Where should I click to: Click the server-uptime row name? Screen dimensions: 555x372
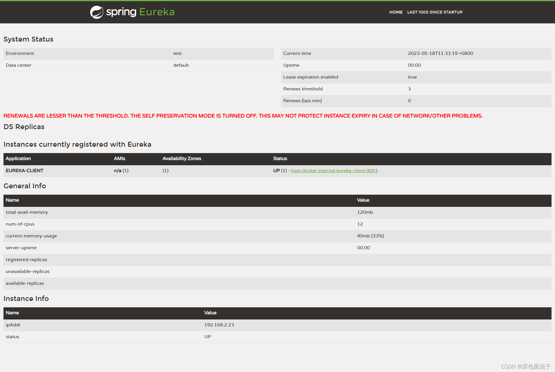tap(21, 248)
